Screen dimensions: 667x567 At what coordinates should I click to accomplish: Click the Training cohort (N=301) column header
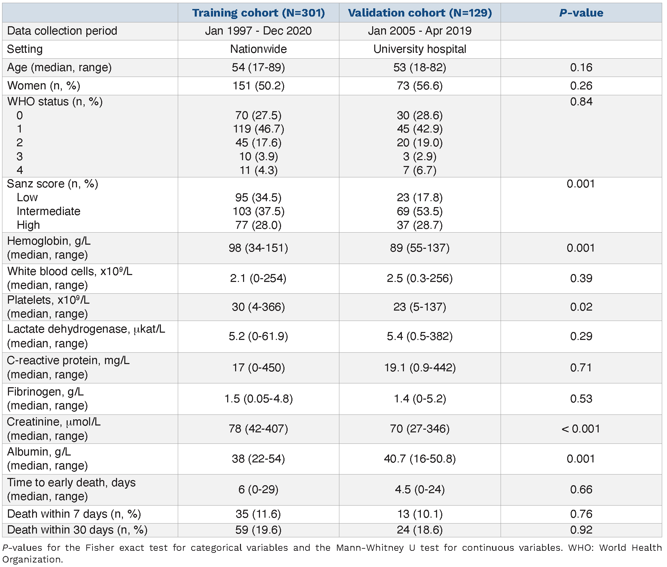point(258,13)
